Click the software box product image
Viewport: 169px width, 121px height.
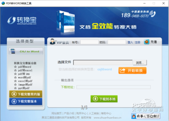tap(65, 22)
